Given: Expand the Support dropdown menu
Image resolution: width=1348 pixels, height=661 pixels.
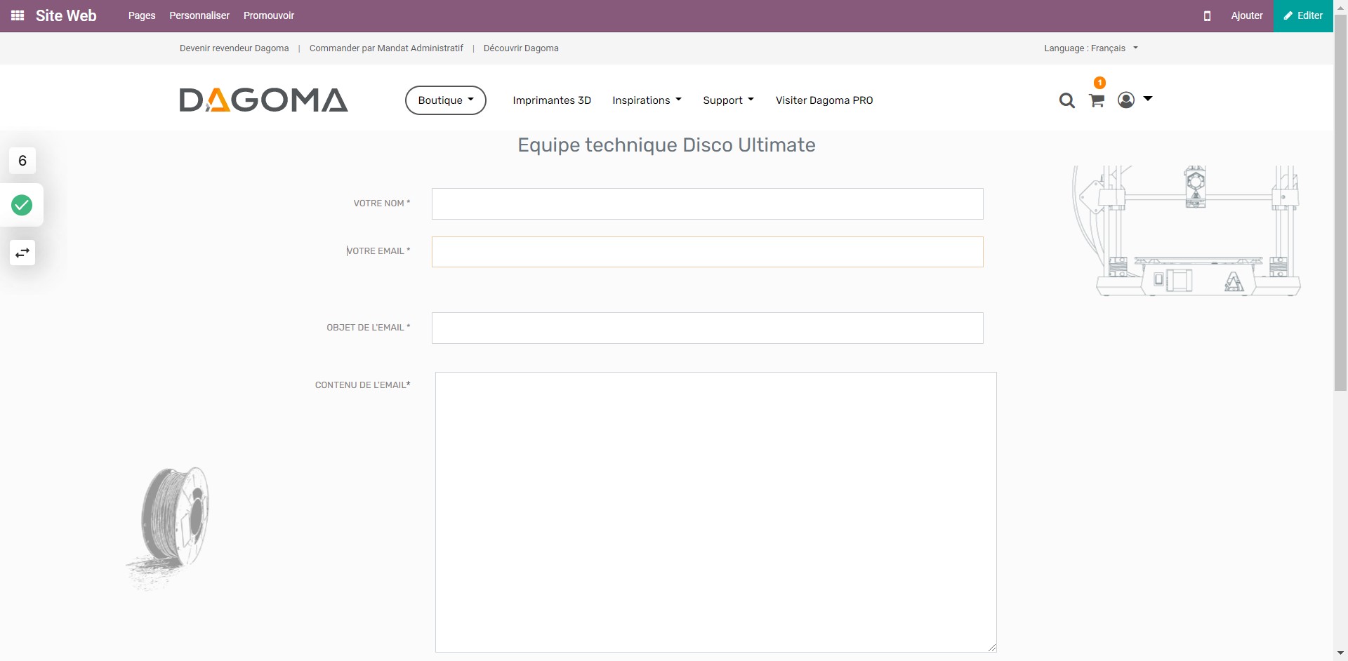Looking at the screenshot, I should pos(728,100).
